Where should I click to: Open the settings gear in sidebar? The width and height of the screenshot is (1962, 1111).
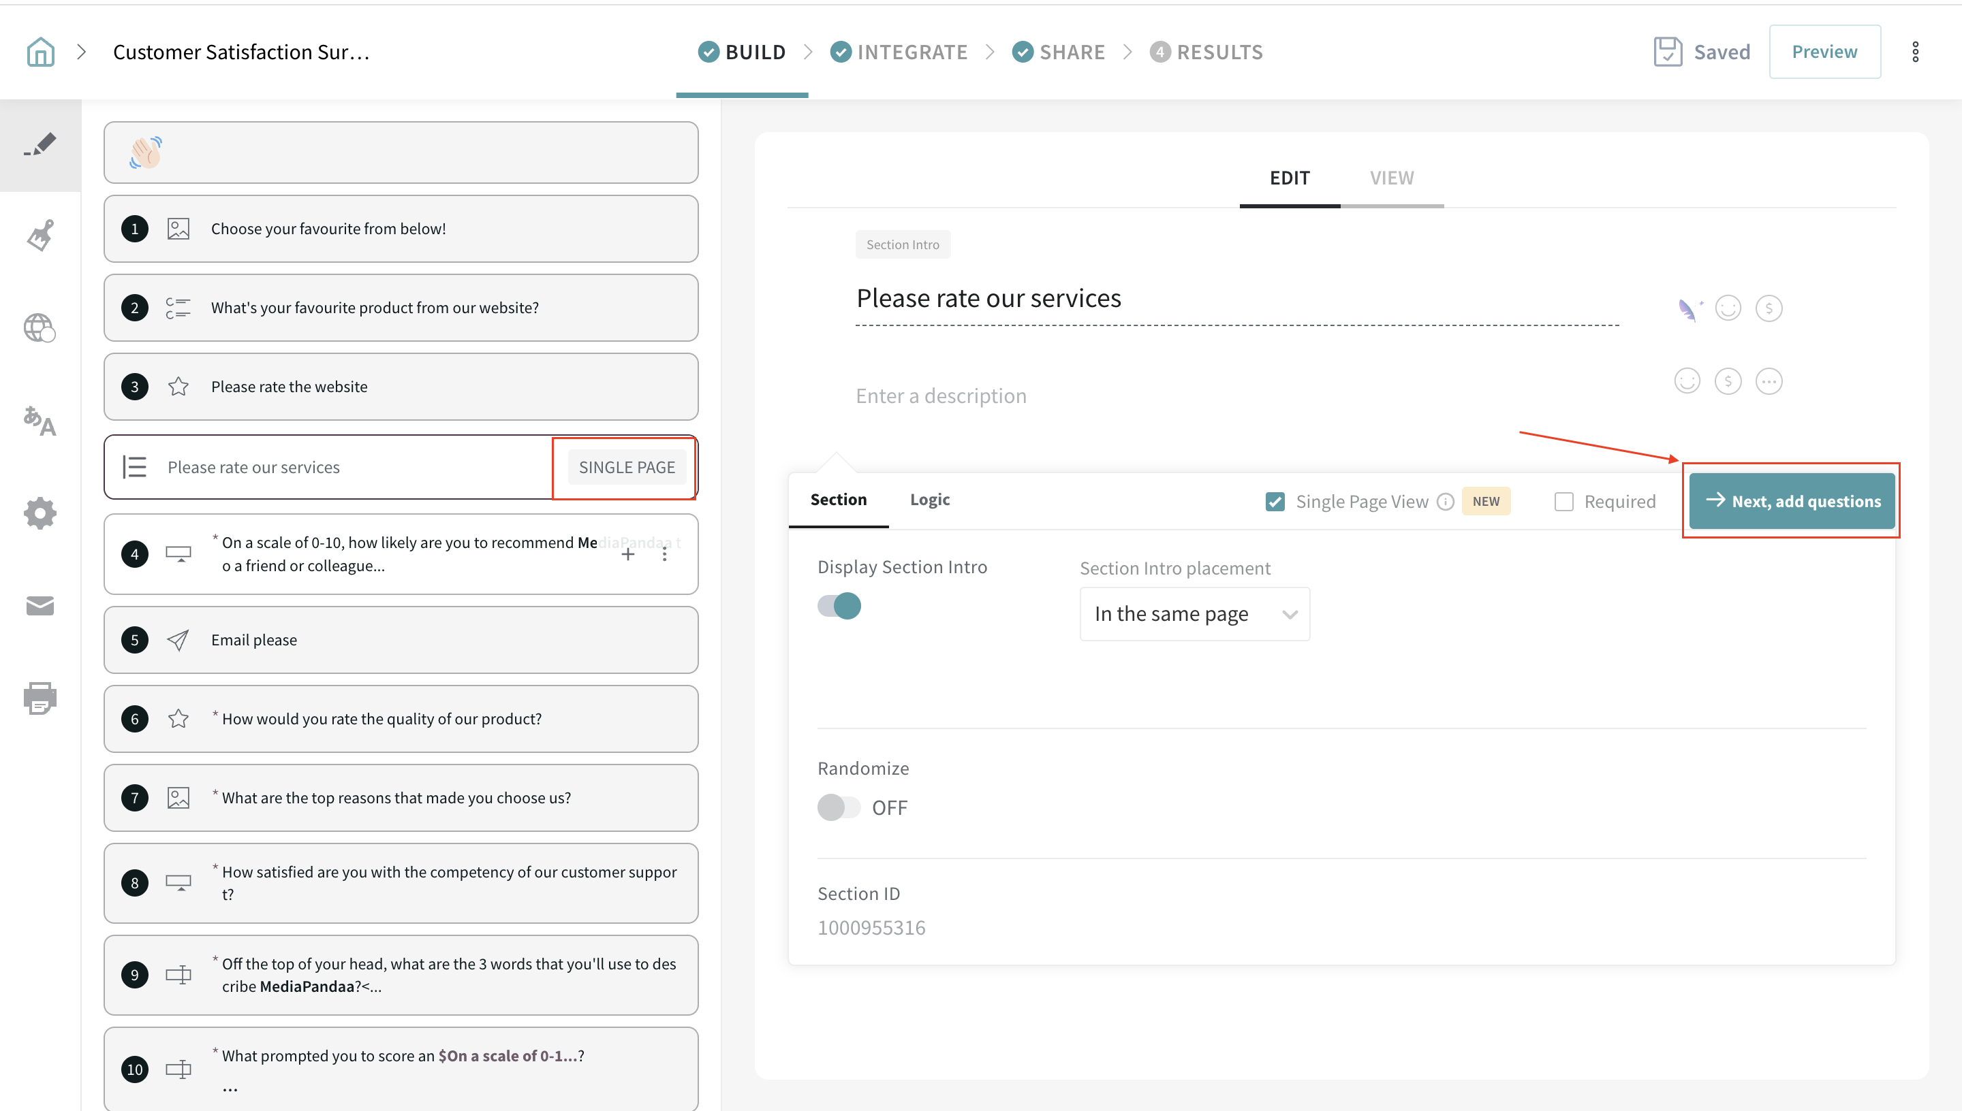[x=40, y=513]
